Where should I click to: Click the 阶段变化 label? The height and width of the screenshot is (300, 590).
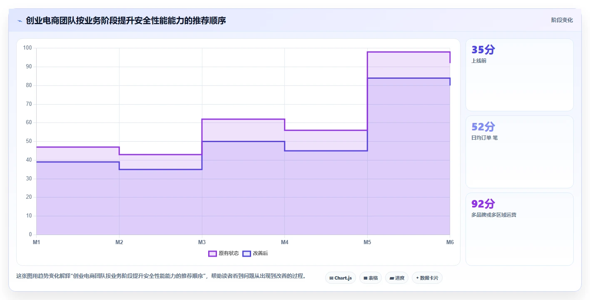coord(562,20)
